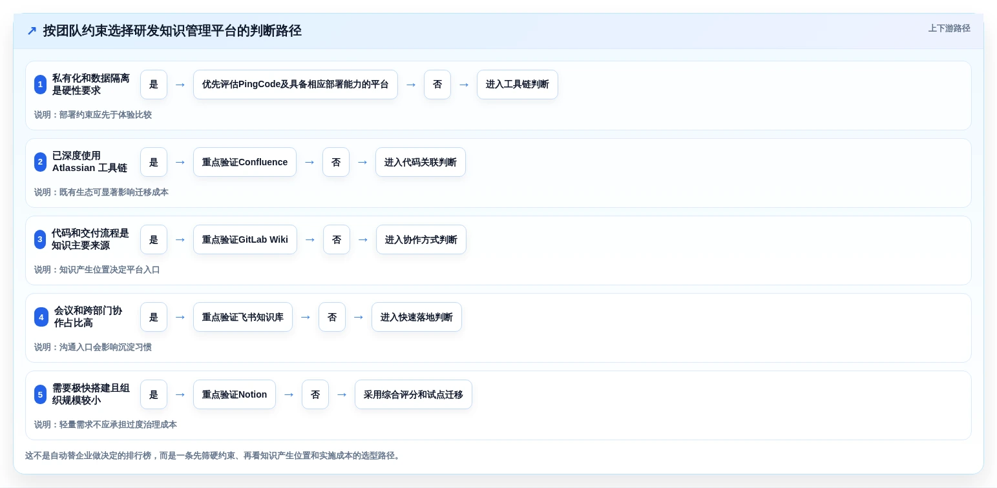Select 否 before 进入快速落地判断
The height and width of the screenshot is (488, 997).
click(x=332, y=317)
